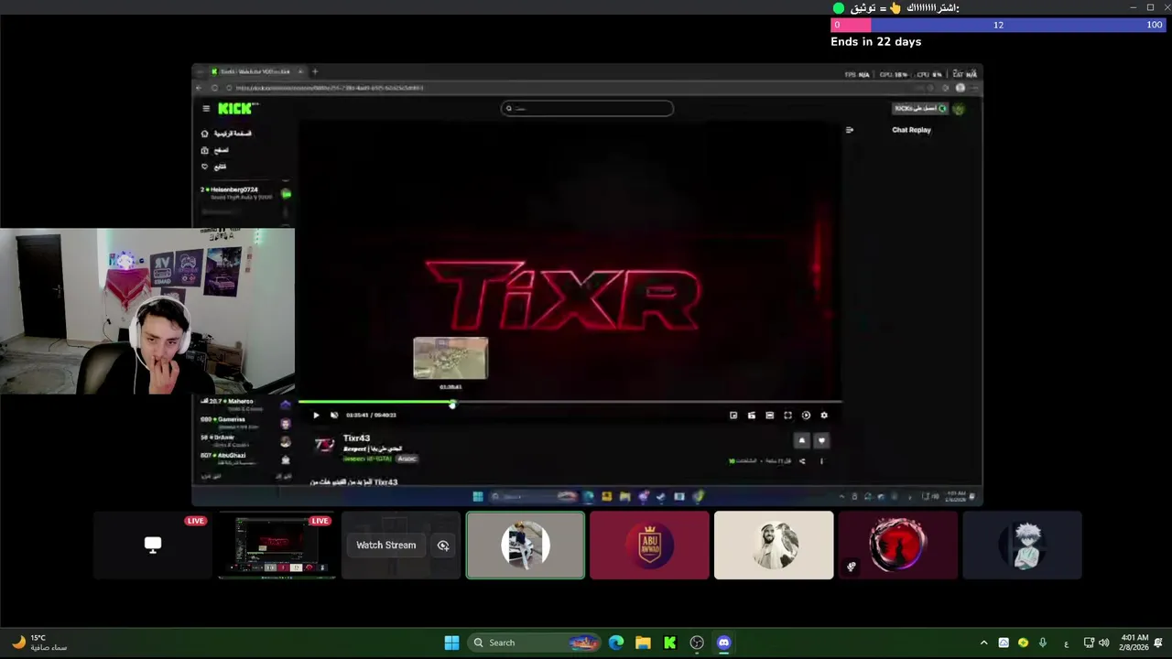This screenshot has height=659, width=1172.
Task: Open the weather widget showing 15°C
Action: click(40, 643)
